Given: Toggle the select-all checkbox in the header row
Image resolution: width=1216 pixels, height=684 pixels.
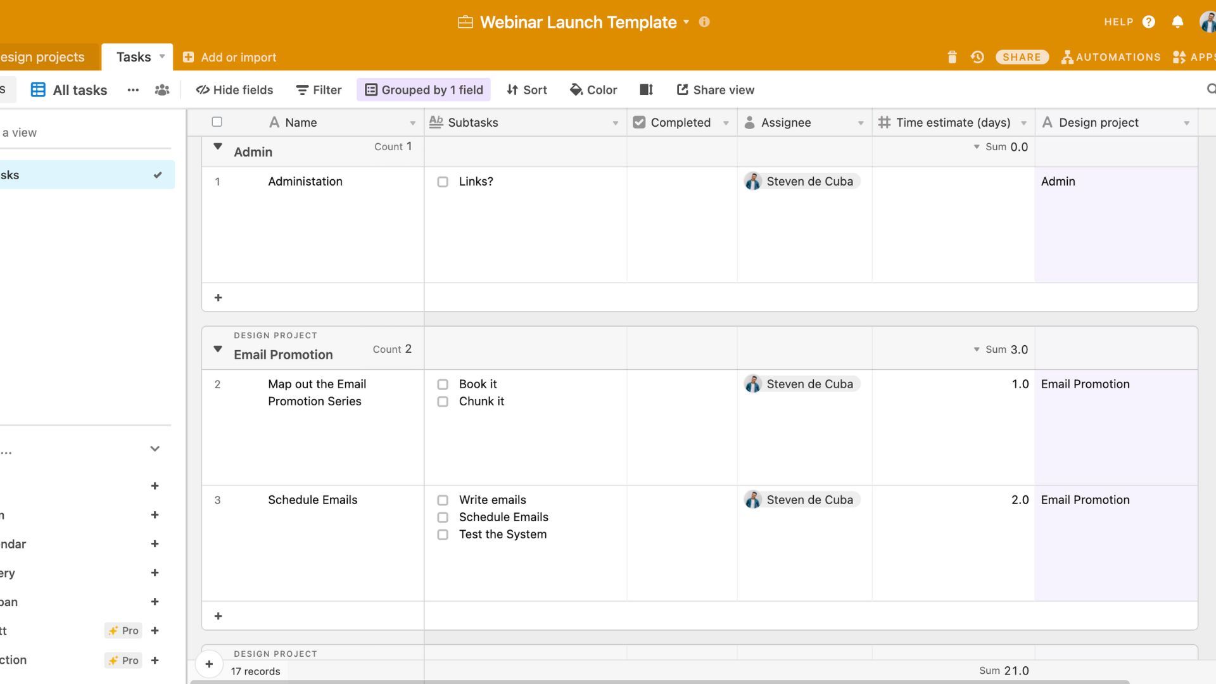Looking at the screenshot, I should [217, 122].
